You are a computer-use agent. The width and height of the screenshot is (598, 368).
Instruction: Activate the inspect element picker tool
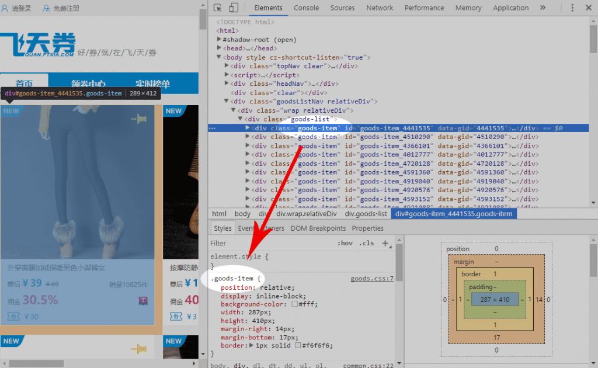point(218,8)
